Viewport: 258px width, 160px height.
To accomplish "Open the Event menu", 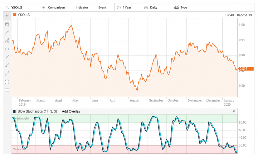I will point(102,8).
